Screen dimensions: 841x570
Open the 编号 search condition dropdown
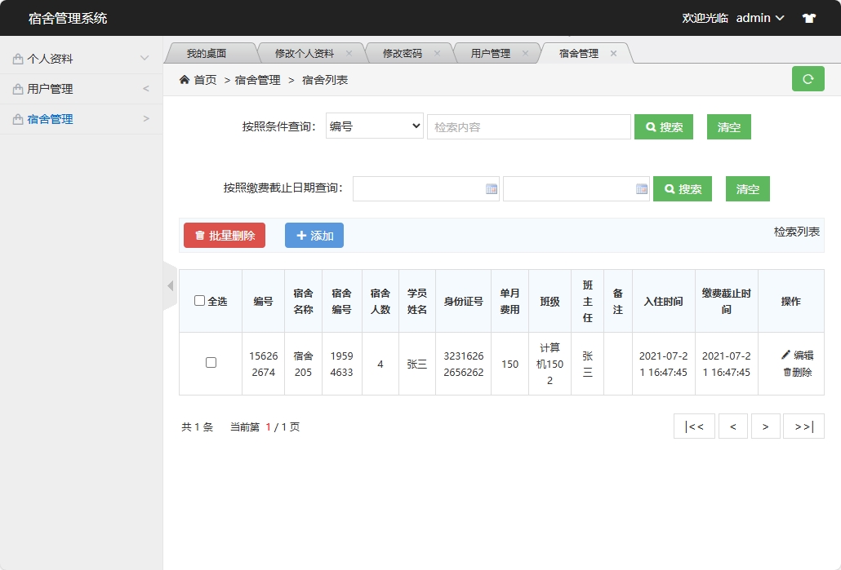click(x=374, y=126)
